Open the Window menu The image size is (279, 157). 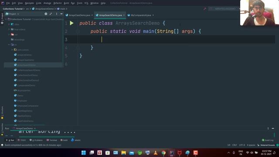click(94, 3)
